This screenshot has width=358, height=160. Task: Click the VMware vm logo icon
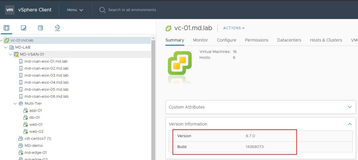(x=9, y=10)
